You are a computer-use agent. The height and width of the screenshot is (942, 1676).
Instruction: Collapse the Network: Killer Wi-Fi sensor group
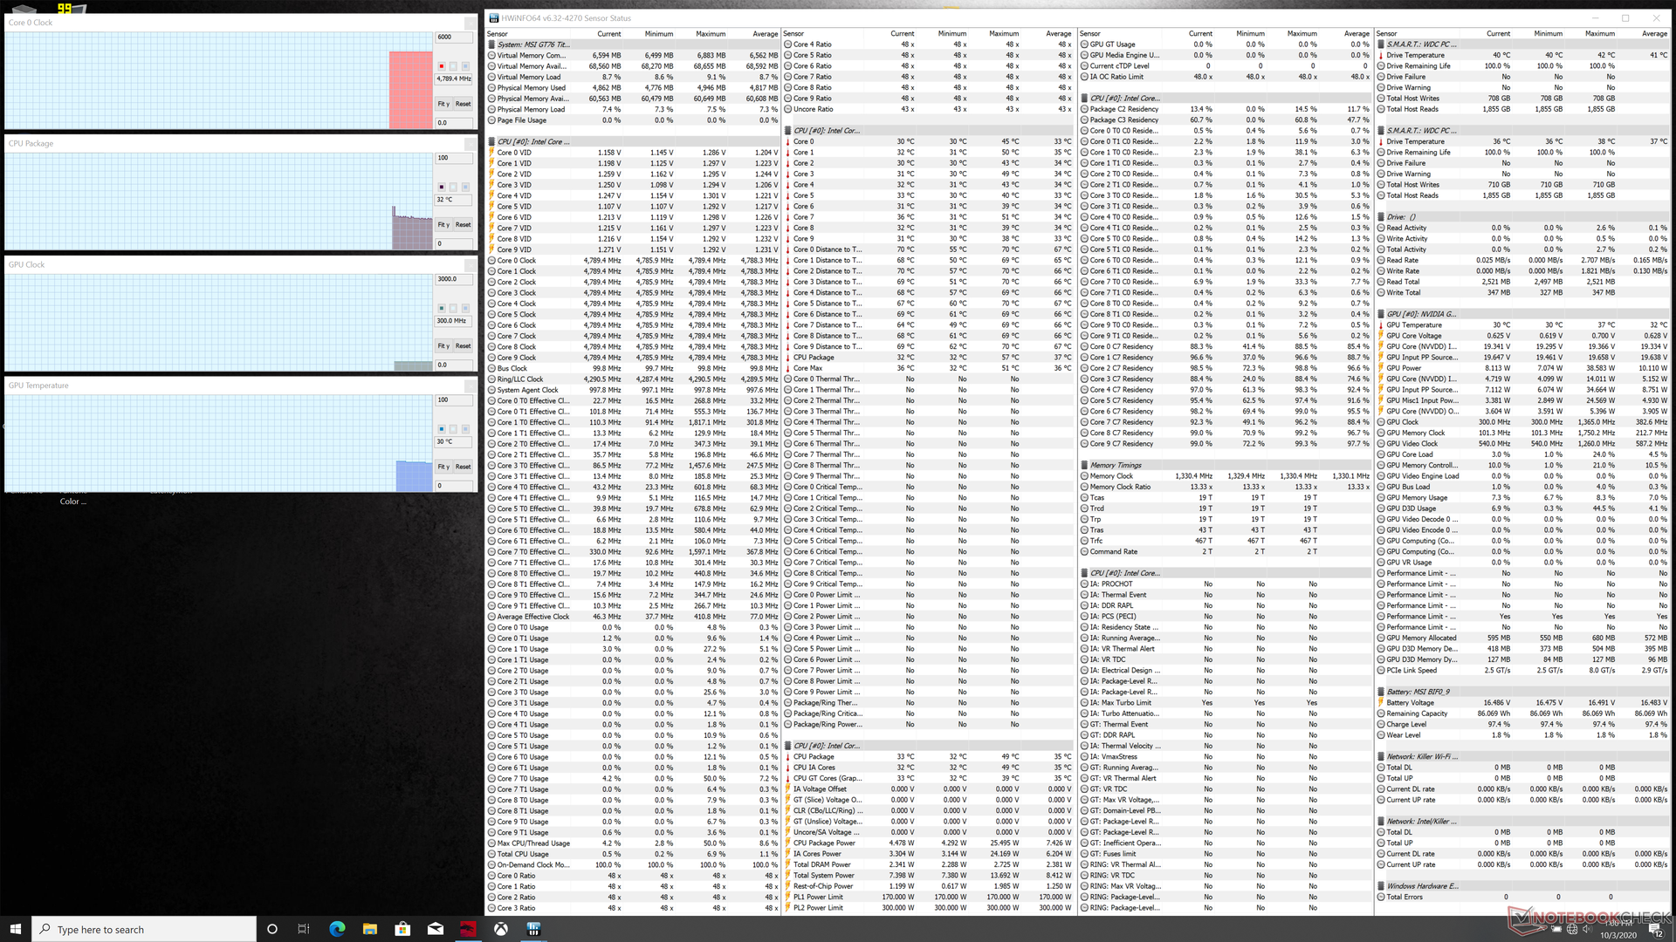pos(1382,757)
